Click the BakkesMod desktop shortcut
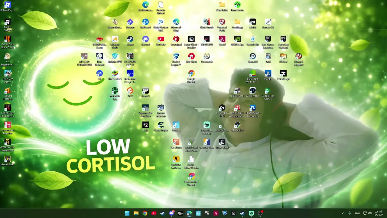 (x=237, y=92)
